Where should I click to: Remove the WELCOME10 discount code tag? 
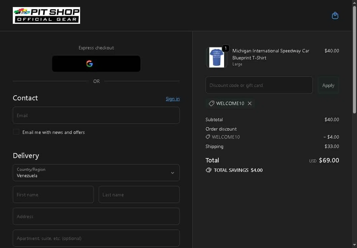point(250,103)
